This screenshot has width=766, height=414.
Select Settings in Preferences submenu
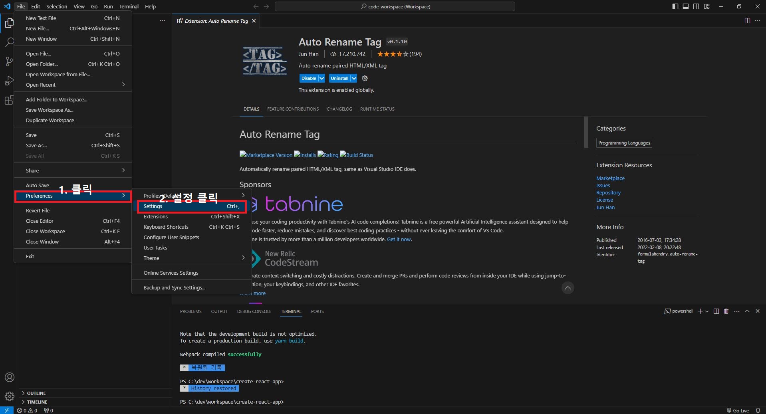192,206
